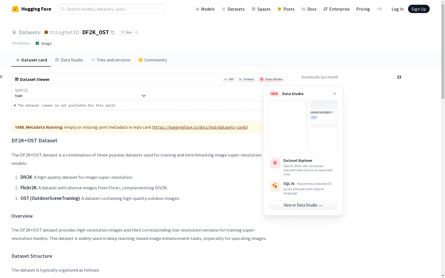This screenshot has width=445, height=278.
Task: Click the Enterprise icon
Action: coord(325,9)
